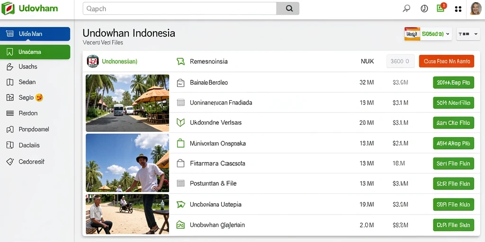
Task: Open the man with hat thumbnail
Action: pyautogui.click(x=127, y=163)
